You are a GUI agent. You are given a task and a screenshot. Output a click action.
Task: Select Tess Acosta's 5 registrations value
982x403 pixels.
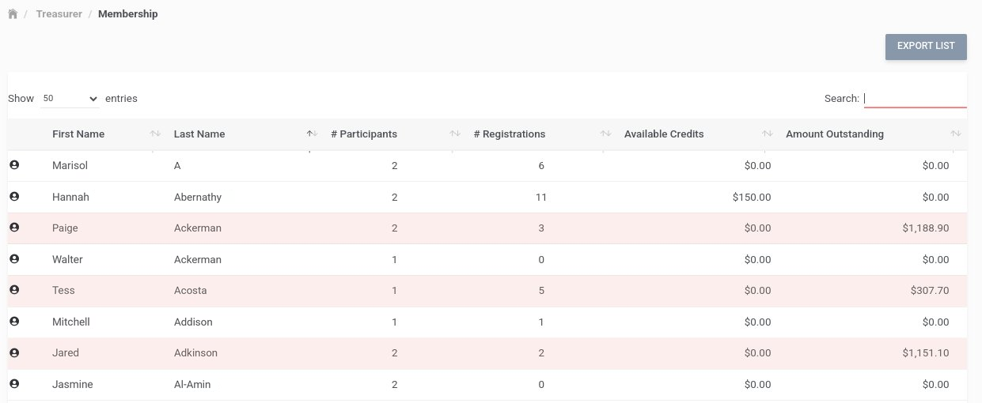pos(541,291)
